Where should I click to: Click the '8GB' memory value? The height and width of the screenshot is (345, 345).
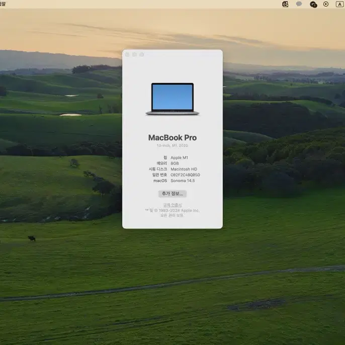pos(175,163)
